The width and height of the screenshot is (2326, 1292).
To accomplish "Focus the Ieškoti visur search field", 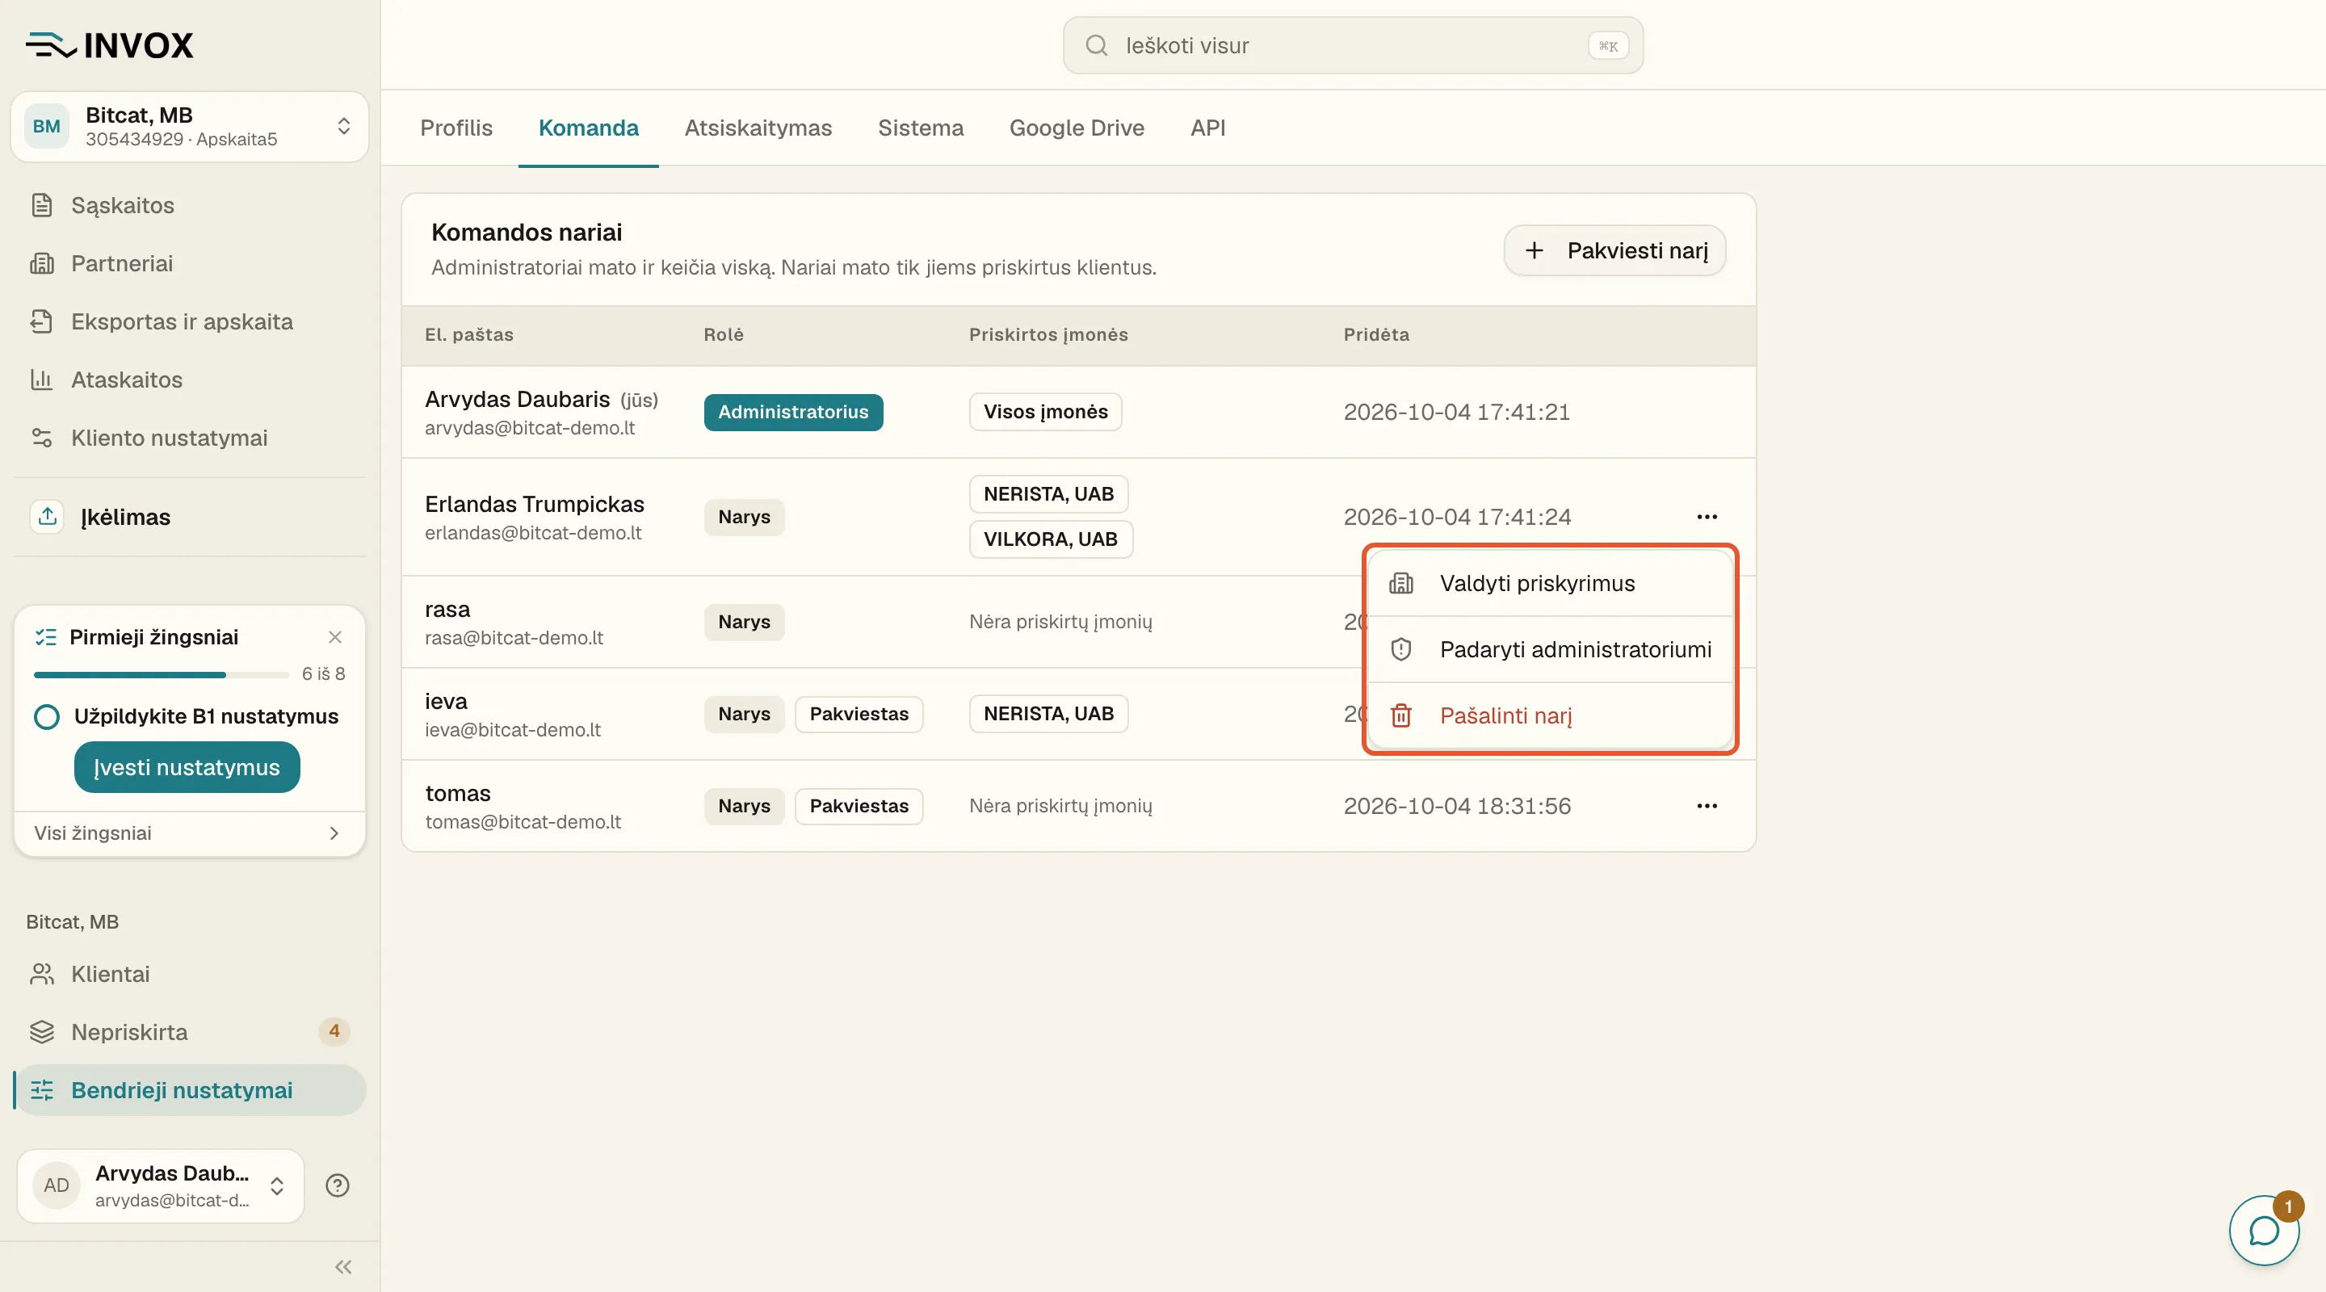I will click(1353, 45).
